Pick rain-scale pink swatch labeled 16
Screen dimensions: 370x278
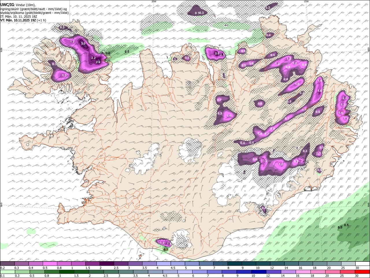[303, 272]
